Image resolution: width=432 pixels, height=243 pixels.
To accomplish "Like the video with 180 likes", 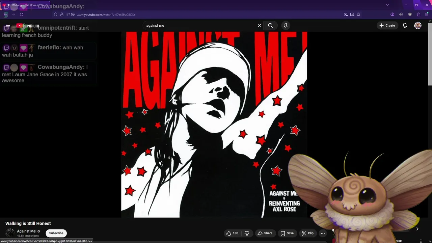I will [232, 233].
